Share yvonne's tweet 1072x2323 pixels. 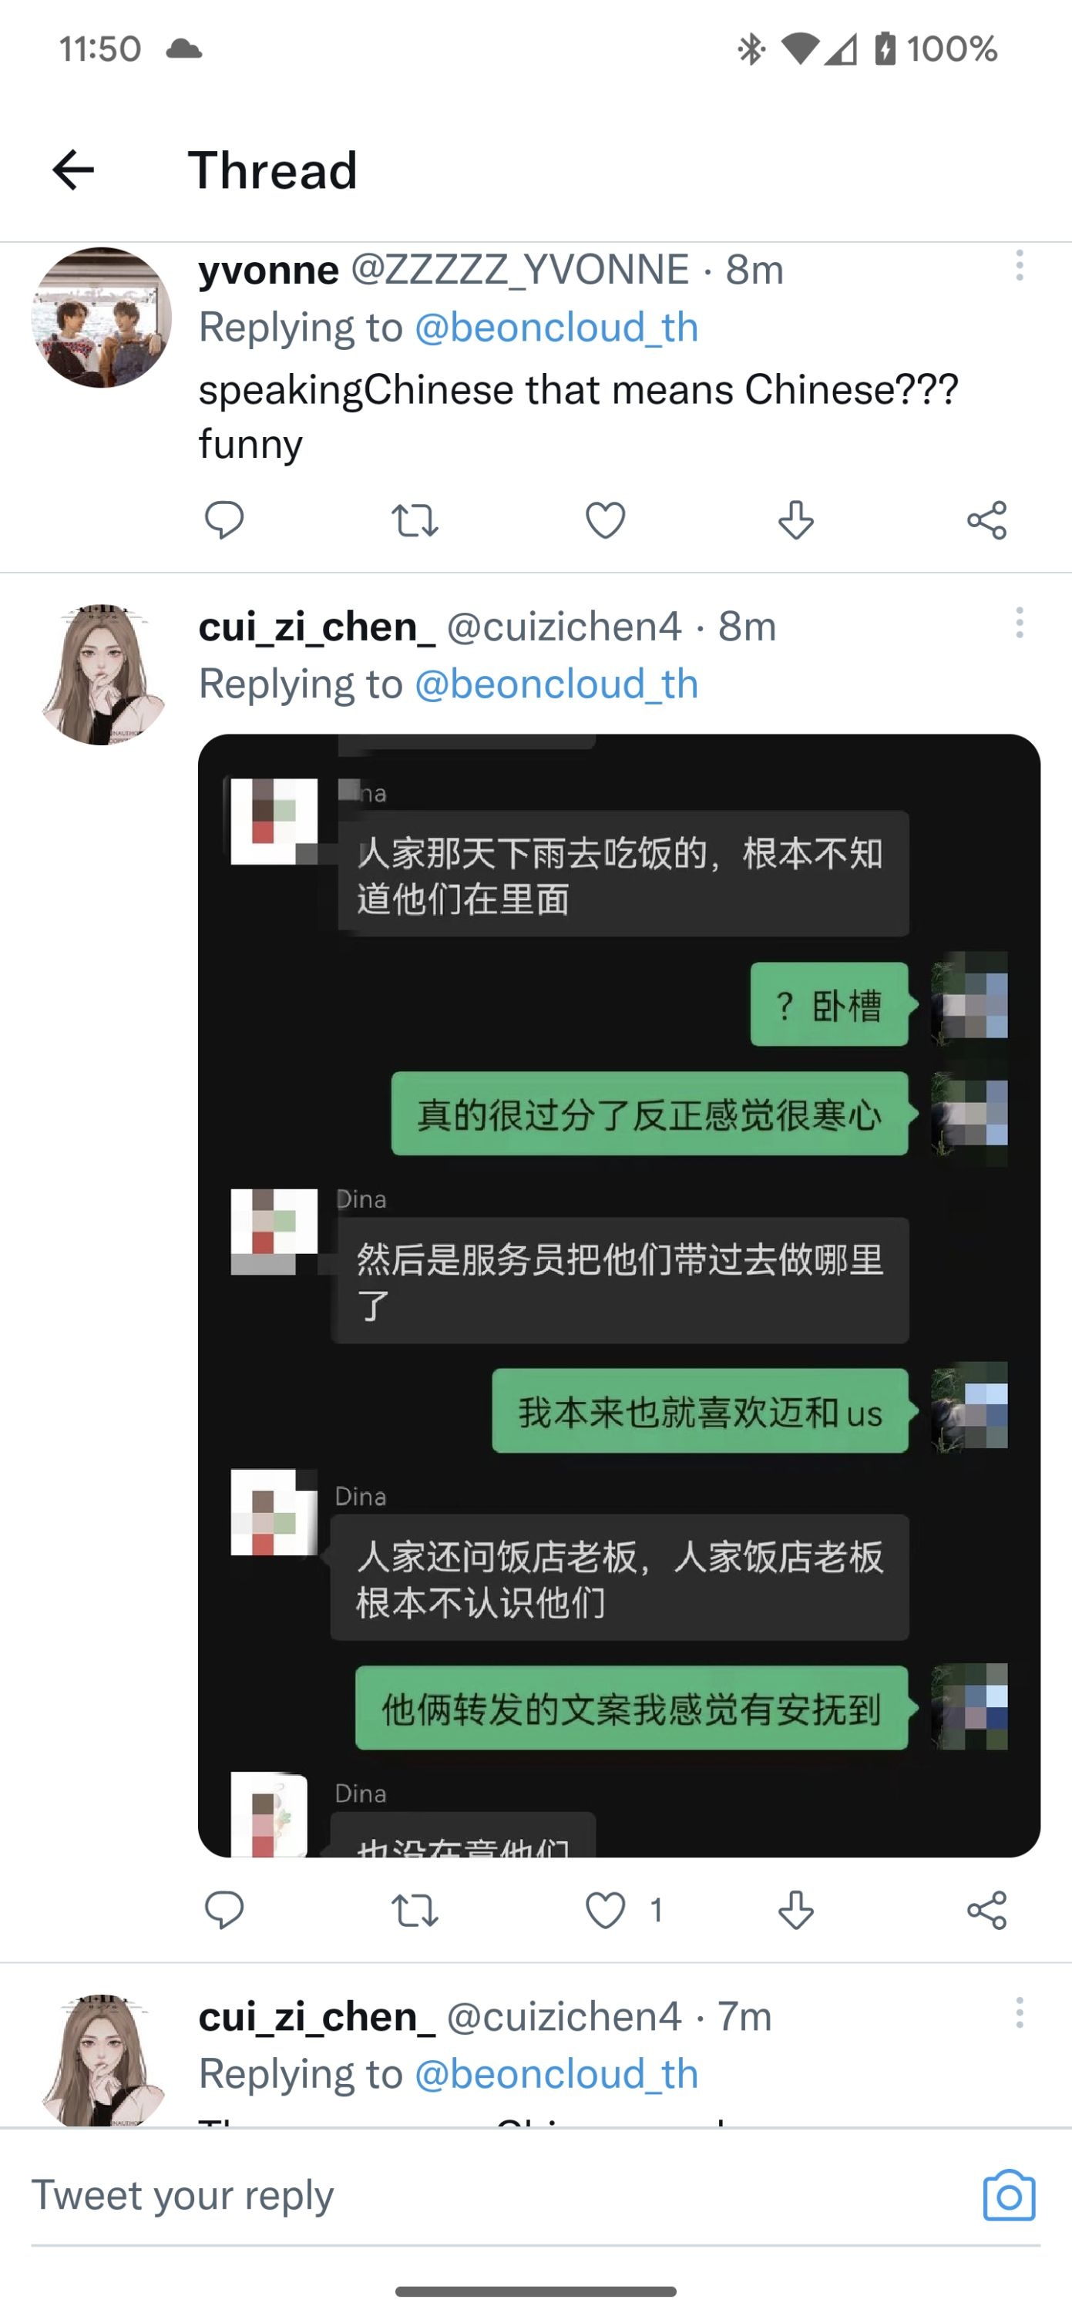pyautogui.click(x=986, y=520)
